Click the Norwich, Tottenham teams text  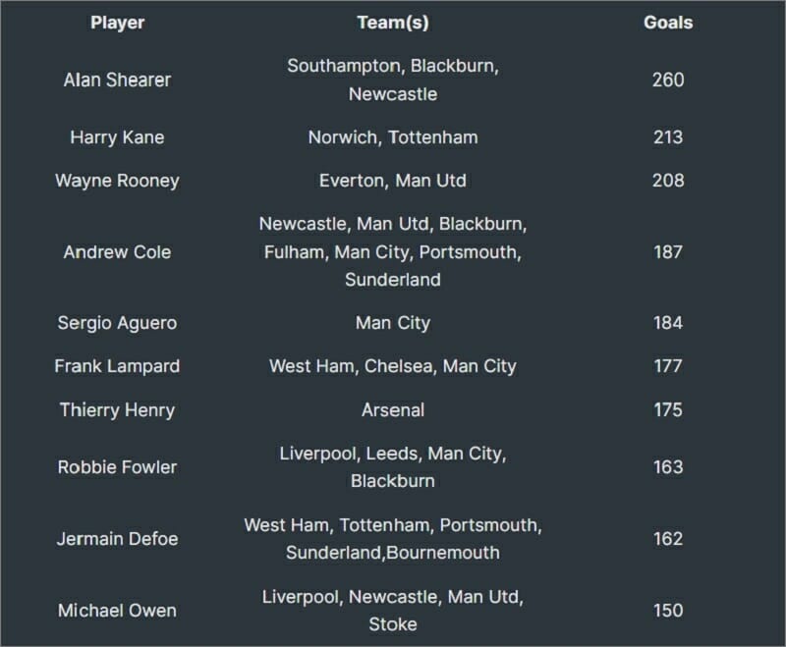(393, 137)
